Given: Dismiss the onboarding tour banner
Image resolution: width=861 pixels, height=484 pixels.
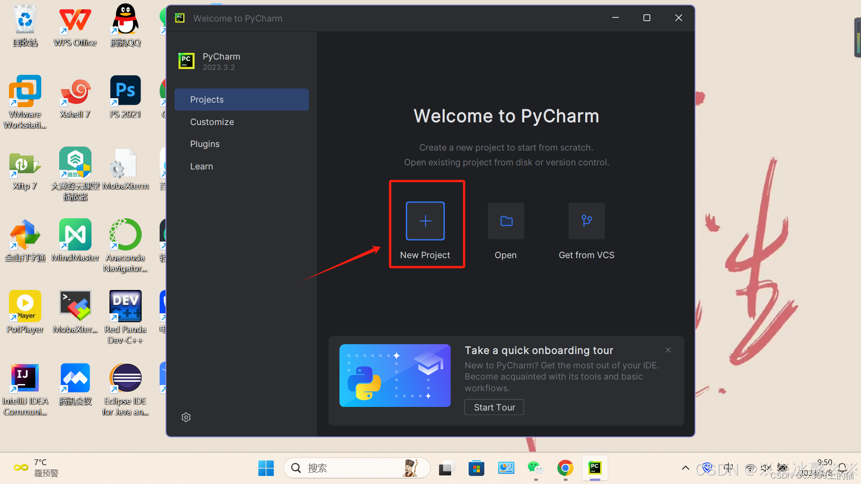Looking at the screenshot, I should coord(668,350).
